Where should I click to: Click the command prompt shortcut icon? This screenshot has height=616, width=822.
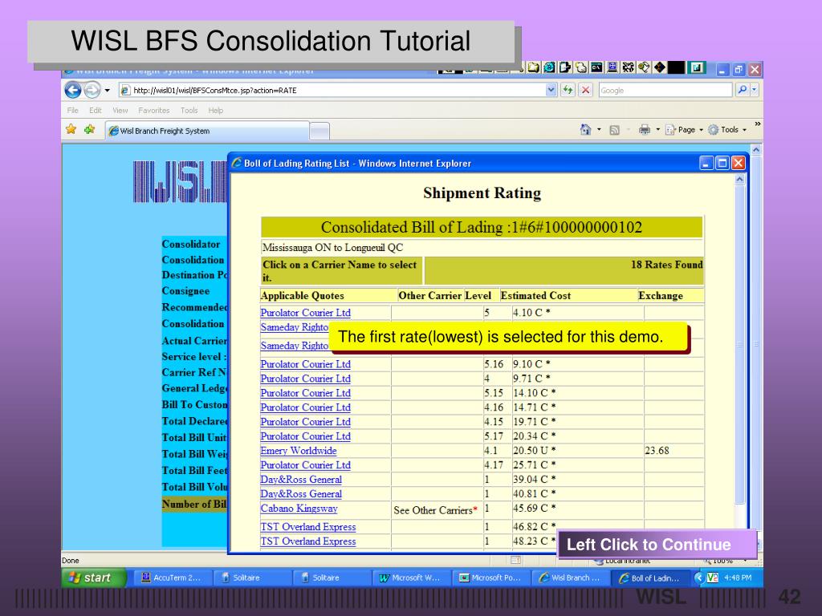(596, 67)
